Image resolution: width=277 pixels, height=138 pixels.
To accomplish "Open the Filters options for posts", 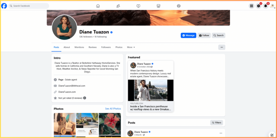I will (216, 123).
